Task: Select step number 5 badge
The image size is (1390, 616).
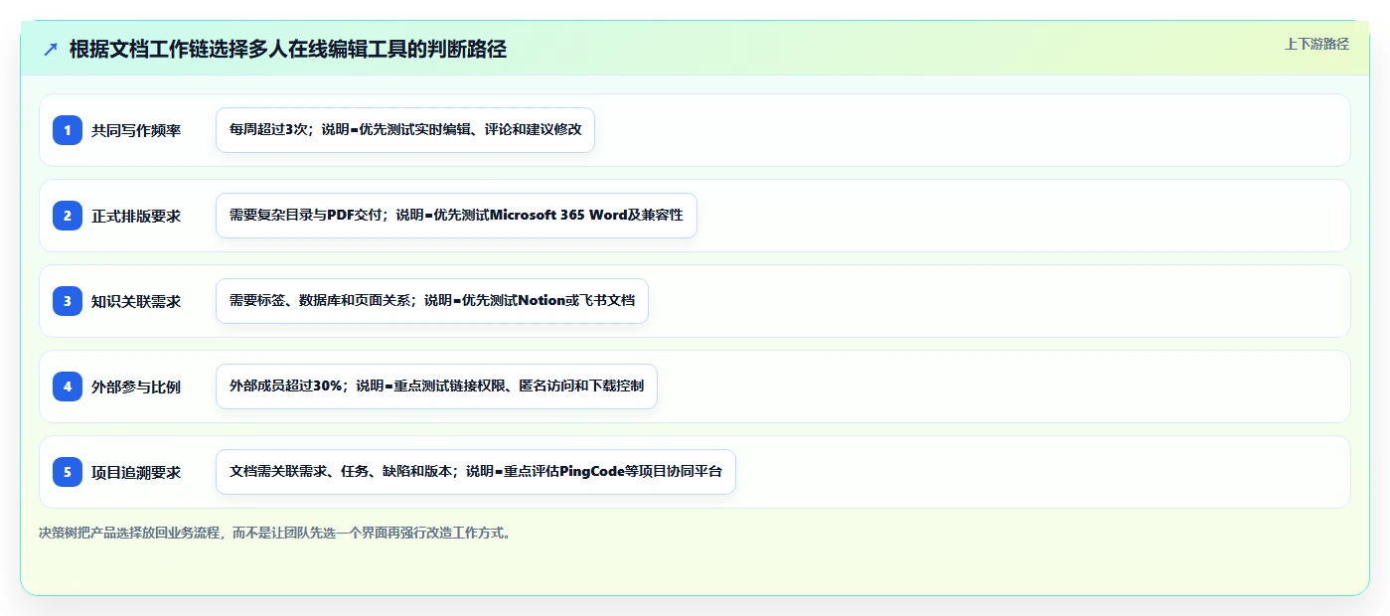Action: pyautogui.click(x=68, y=471)
